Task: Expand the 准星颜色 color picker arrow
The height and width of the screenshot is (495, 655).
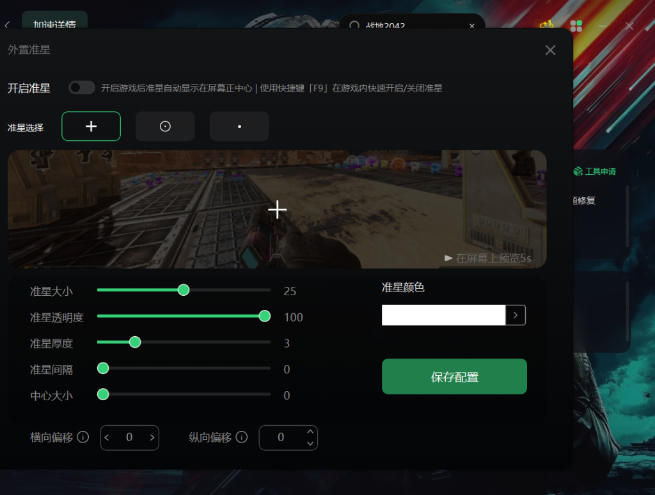Action: coord(516,315)
